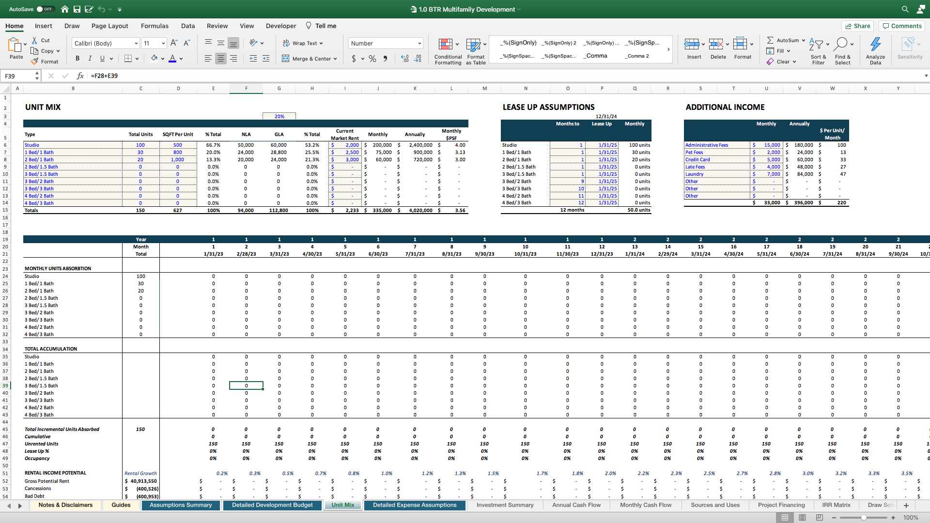This screenshot has width=930, height=523.
Task: Open the font name dropdown
Action: [x=136, y=44]
